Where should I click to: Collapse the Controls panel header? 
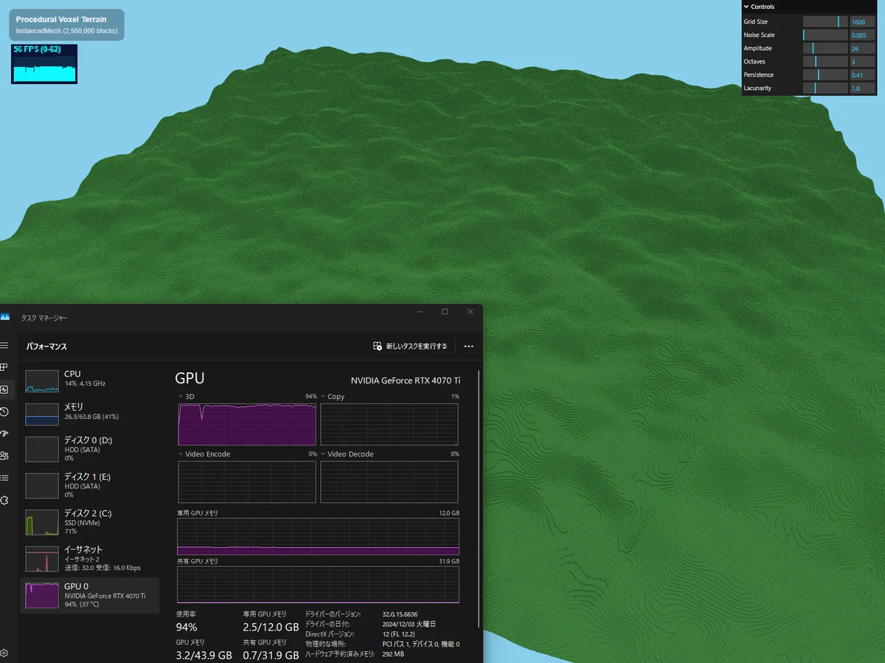click(x=760, y=7)
